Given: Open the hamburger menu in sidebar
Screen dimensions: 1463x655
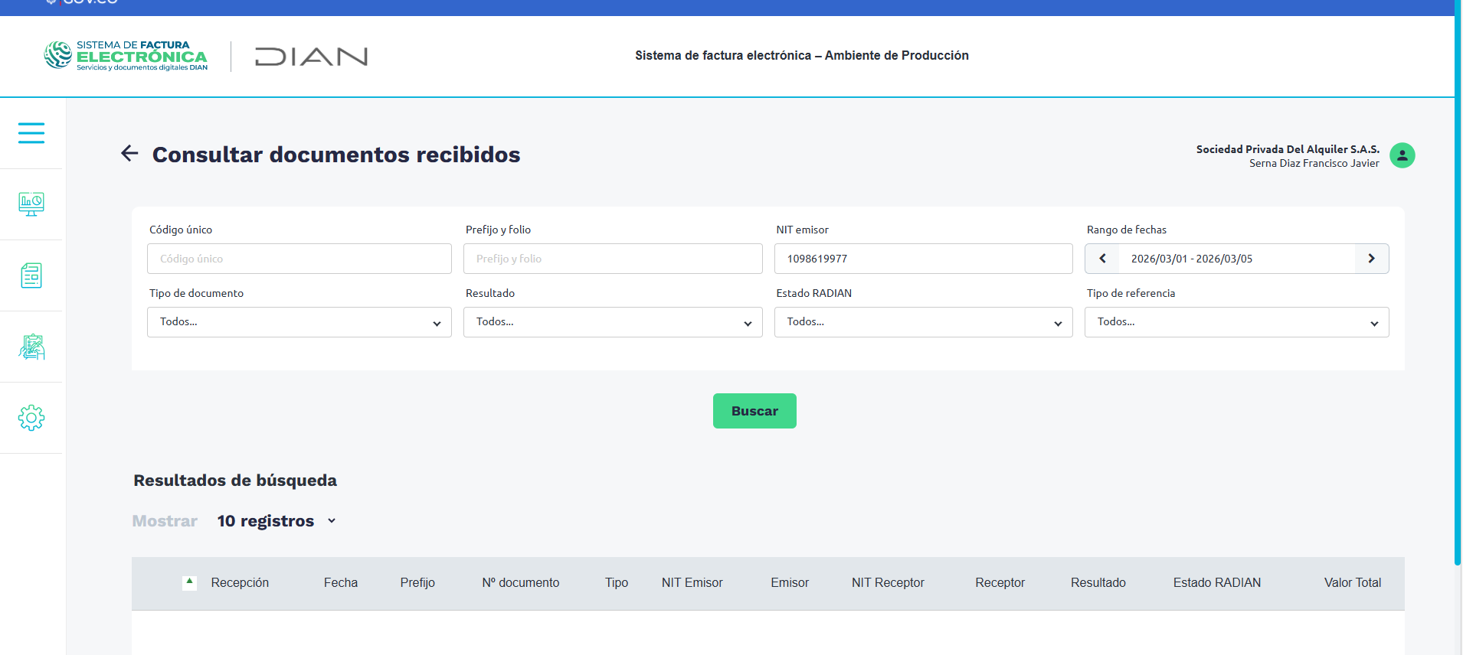Looking at the screenshot, I should click(x=31, y=133).
